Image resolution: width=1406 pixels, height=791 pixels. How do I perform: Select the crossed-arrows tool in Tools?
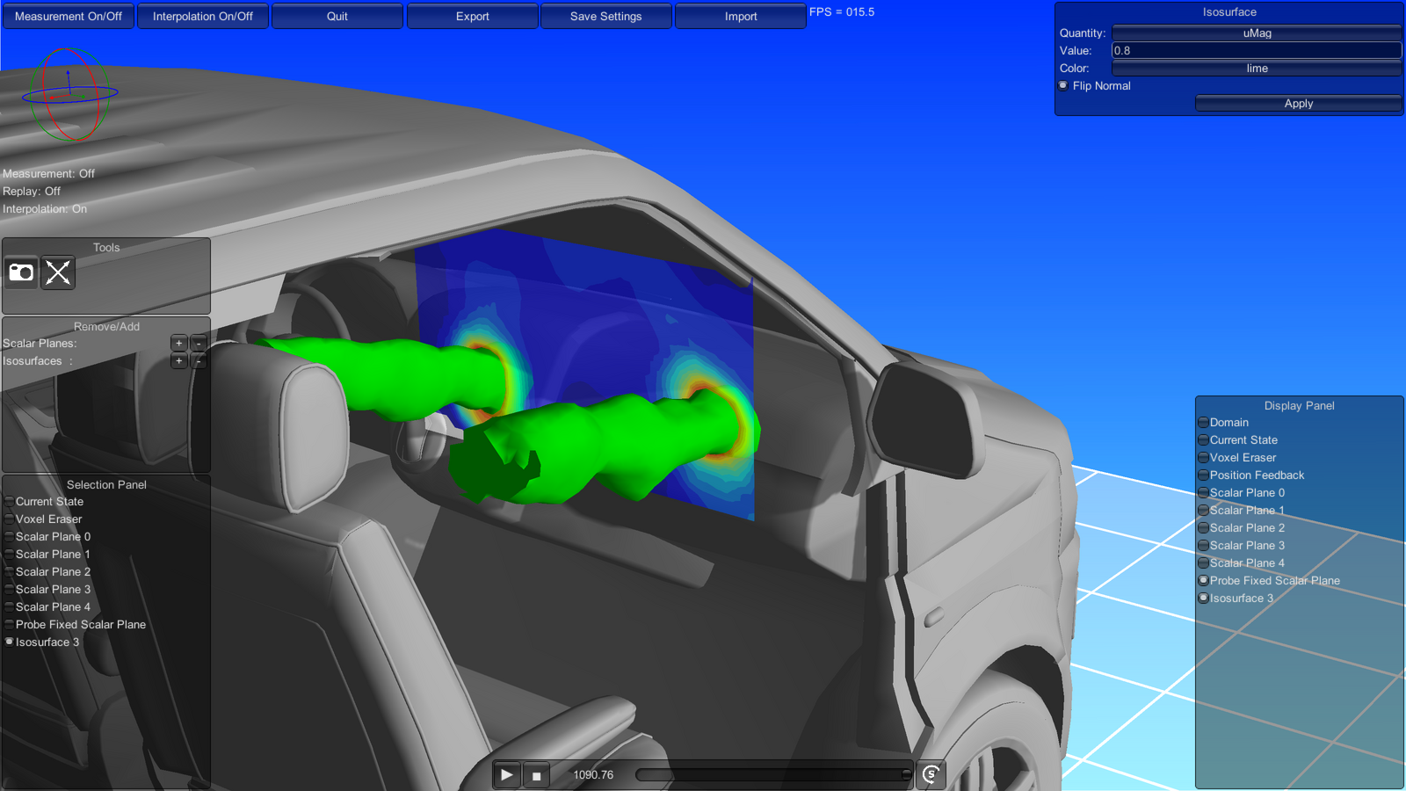pos(58,272)
